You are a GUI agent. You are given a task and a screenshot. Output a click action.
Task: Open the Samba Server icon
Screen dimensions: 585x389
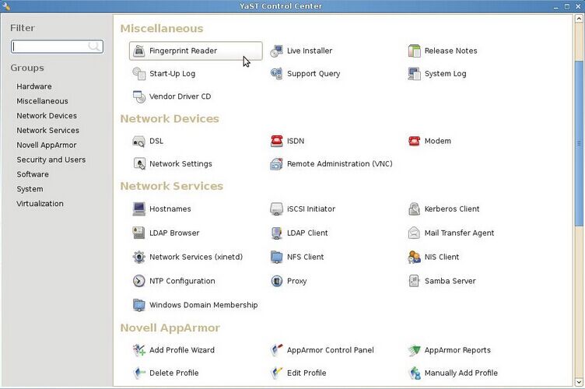pyautogui.click(x=414, y=281)
